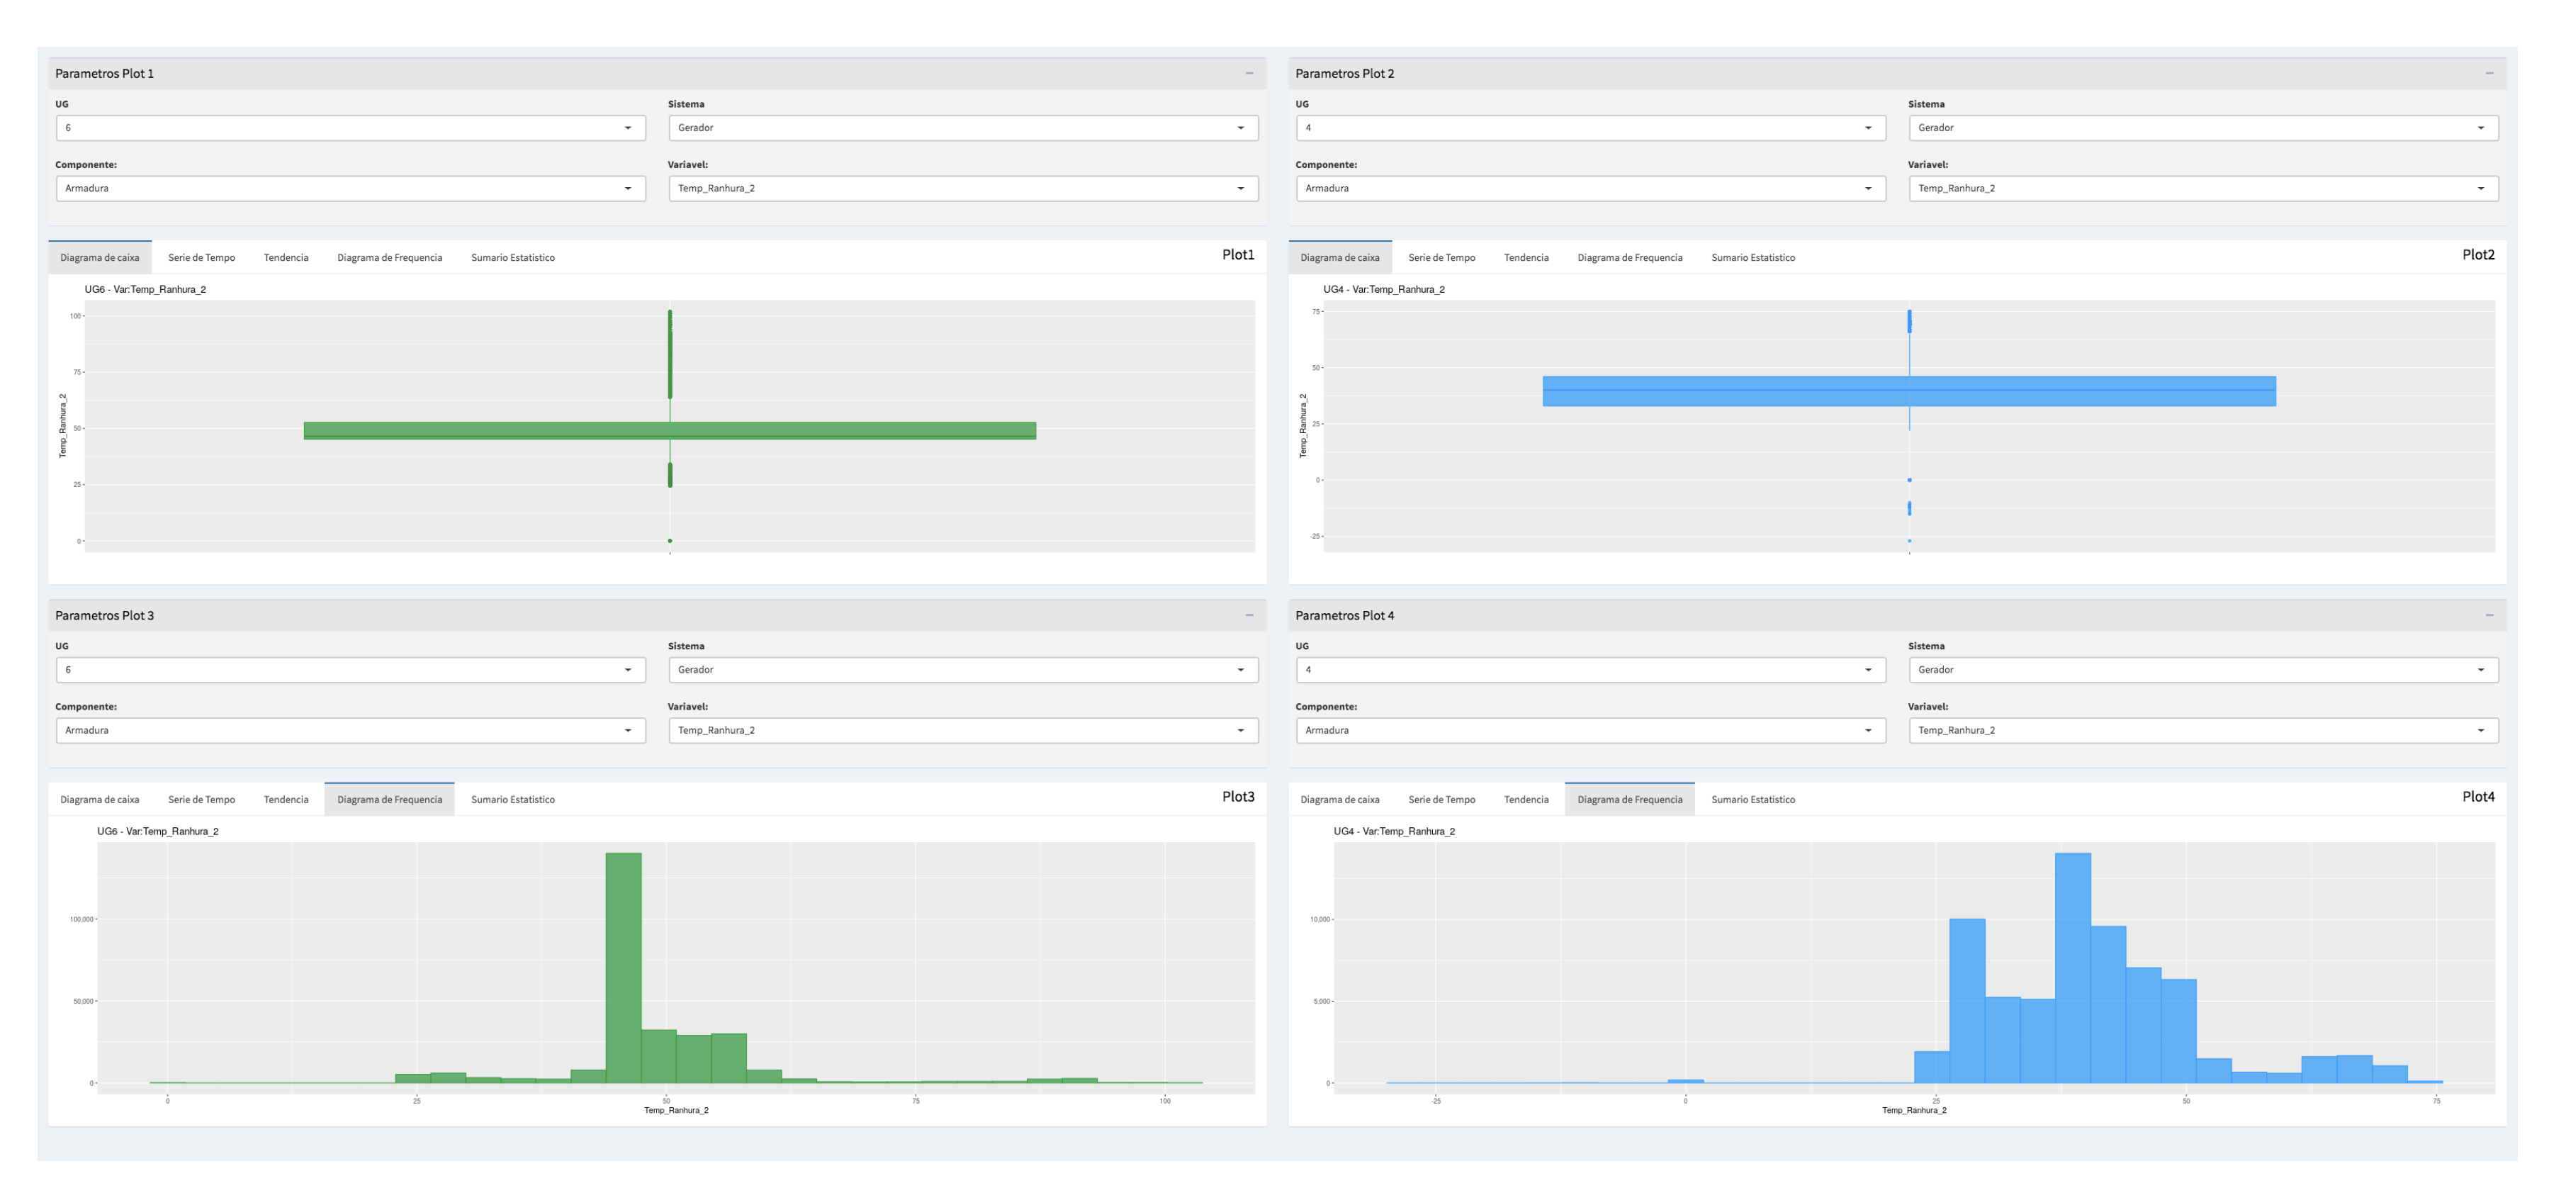Open the Plot 1 Variavel Temp_Ranhura_2 dropdown
Image resolution: width=2566 pixels, height=1188 pixels.
pyautogui.click(x=962, y=189)
